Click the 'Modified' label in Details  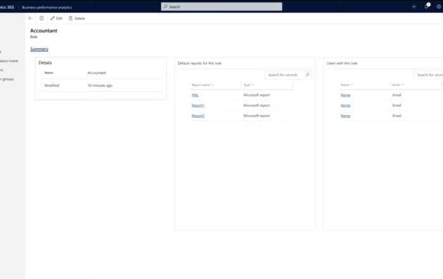[52, 85]
